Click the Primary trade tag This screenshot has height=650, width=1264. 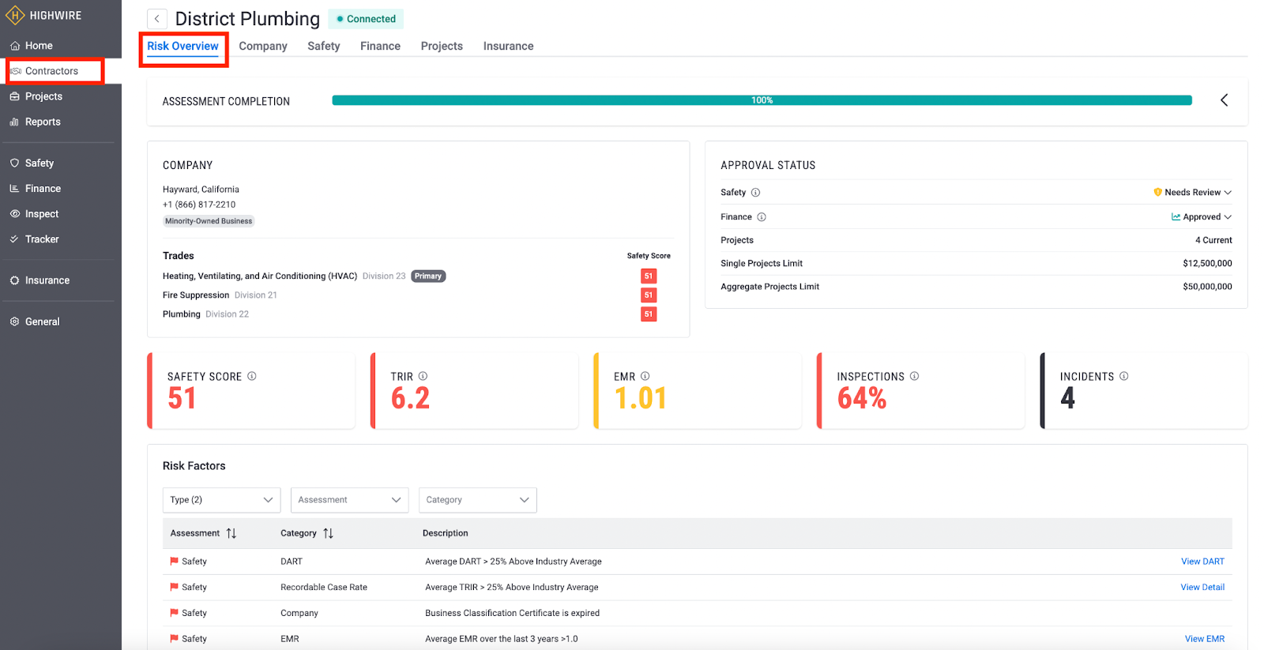[428, 276]
